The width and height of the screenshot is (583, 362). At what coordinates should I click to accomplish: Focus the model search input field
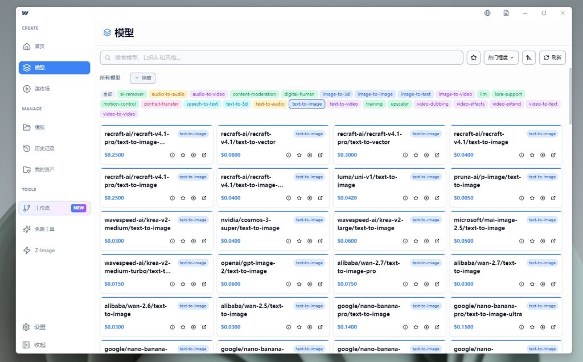(x=281, y=57)
